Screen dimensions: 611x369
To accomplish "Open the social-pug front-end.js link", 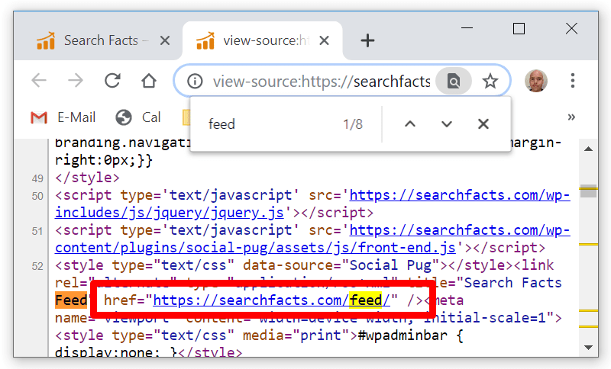I will [x=255, y=248].
